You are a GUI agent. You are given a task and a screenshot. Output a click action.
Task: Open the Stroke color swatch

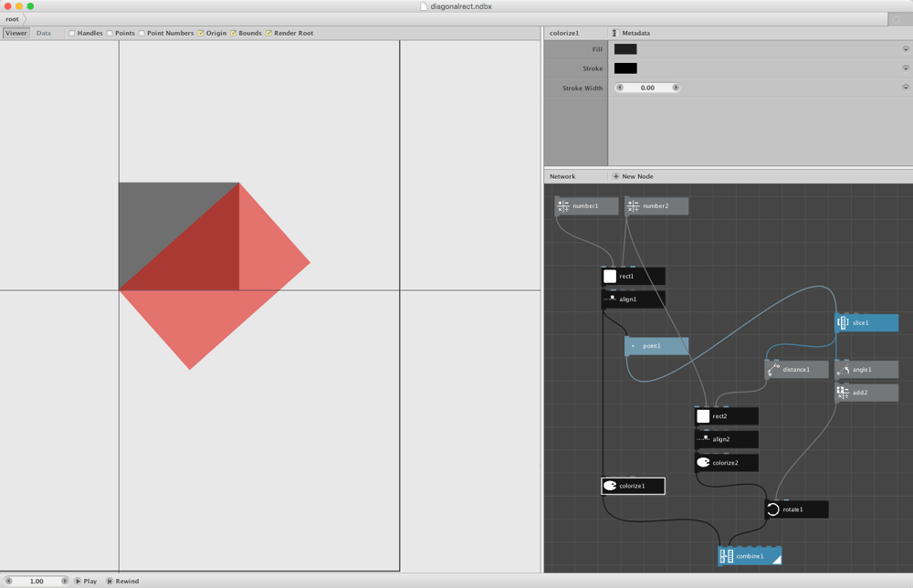point(625,68)
